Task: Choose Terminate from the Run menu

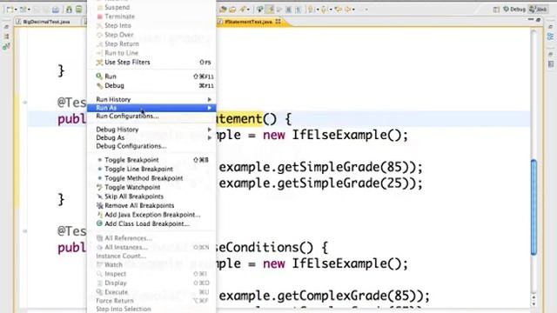Action: 151,17
